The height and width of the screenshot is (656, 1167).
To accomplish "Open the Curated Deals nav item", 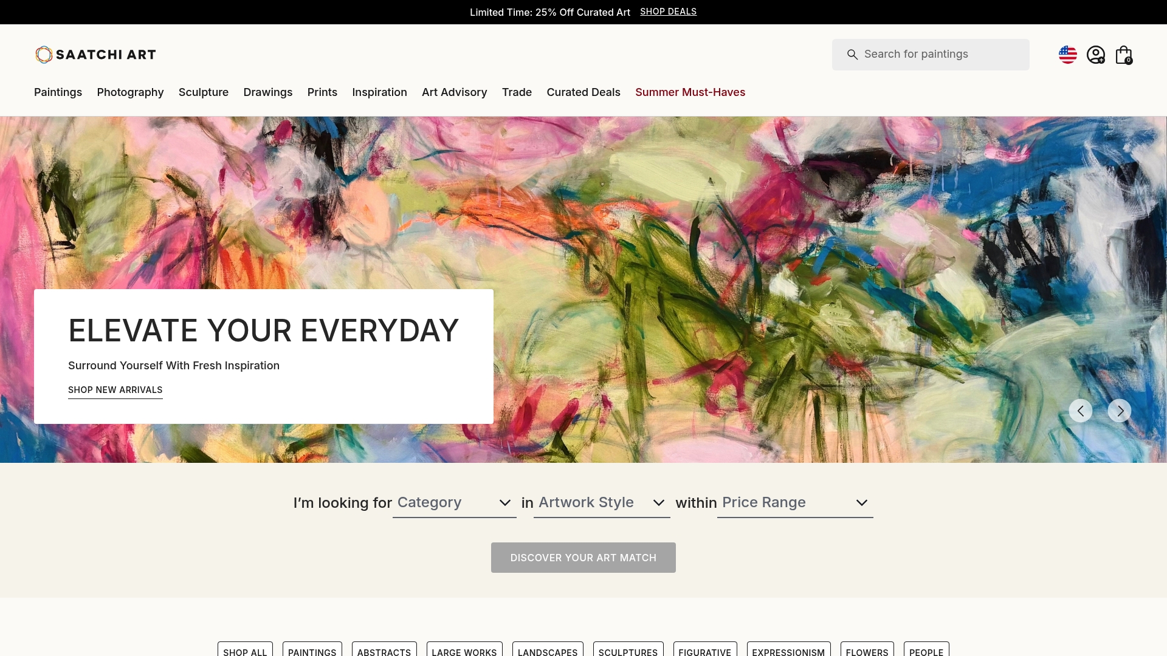I will point(583,92).
